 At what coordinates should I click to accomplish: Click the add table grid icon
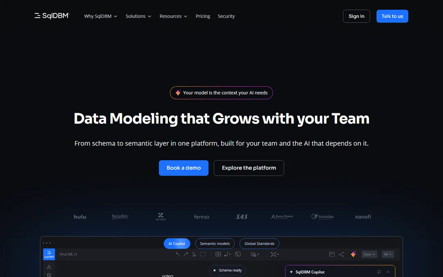pos(218,254)
